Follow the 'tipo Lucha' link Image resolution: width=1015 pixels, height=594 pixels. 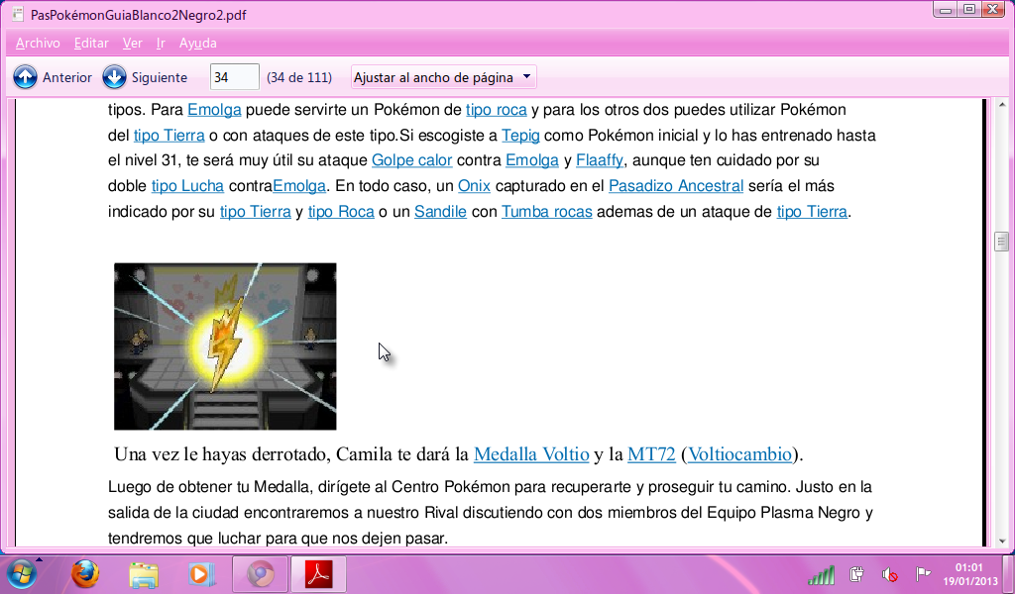point(187,186)
